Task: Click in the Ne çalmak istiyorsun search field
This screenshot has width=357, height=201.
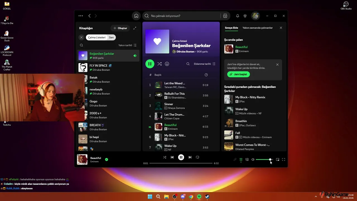Action: (x=184, y=16)
